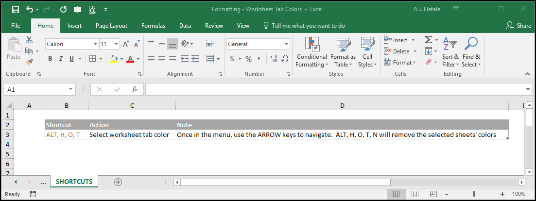The width and height of the screenshot is (536, 201).
Task: Click the Paste clipboard icon
Action: [x=14, y=44]
